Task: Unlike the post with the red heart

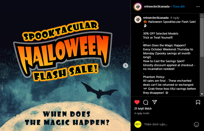Action: click(x=137, y=102)
